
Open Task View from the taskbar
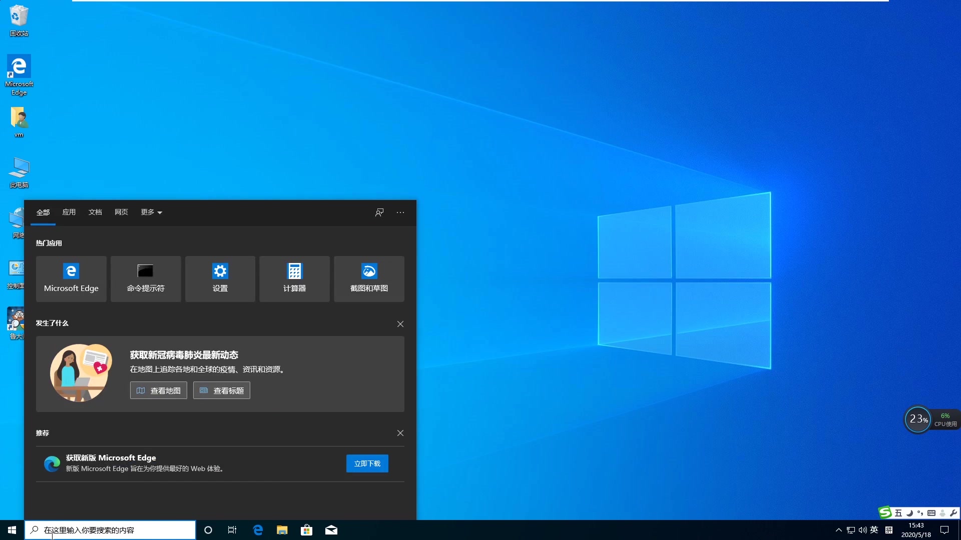[x=232, y=530]
